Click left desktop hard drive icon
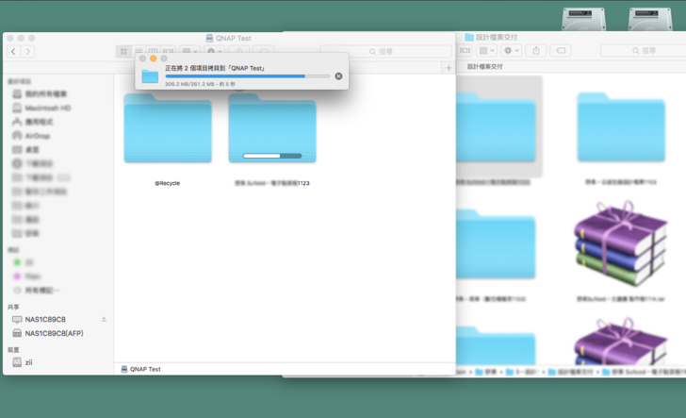The image size is (686, 418). coord(583,19)
